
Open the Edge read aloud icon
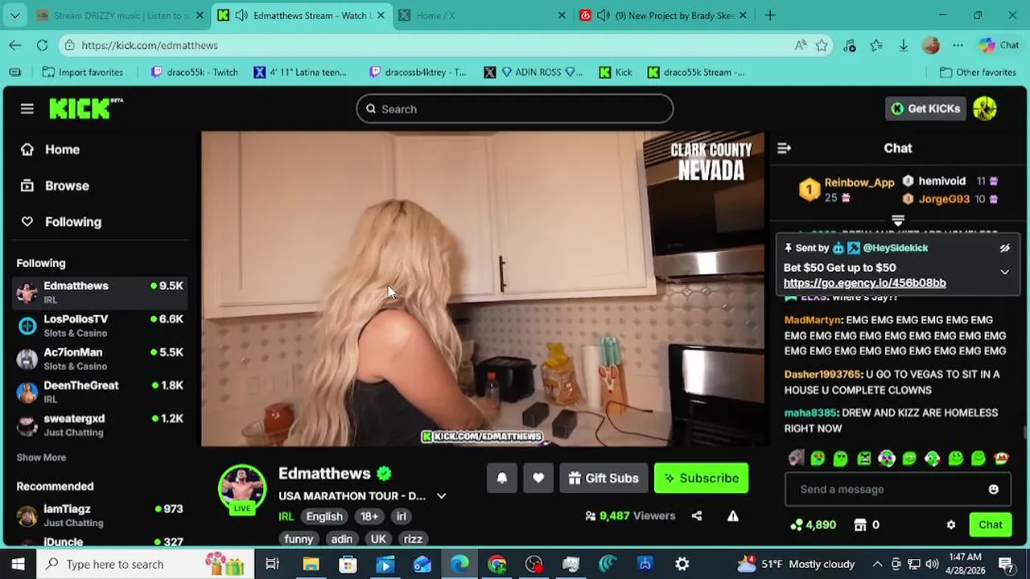click(800, 45)
